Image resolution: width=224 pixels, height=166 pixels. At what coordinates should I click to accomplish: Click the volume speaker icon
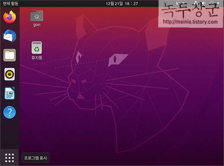coord(203,3)
